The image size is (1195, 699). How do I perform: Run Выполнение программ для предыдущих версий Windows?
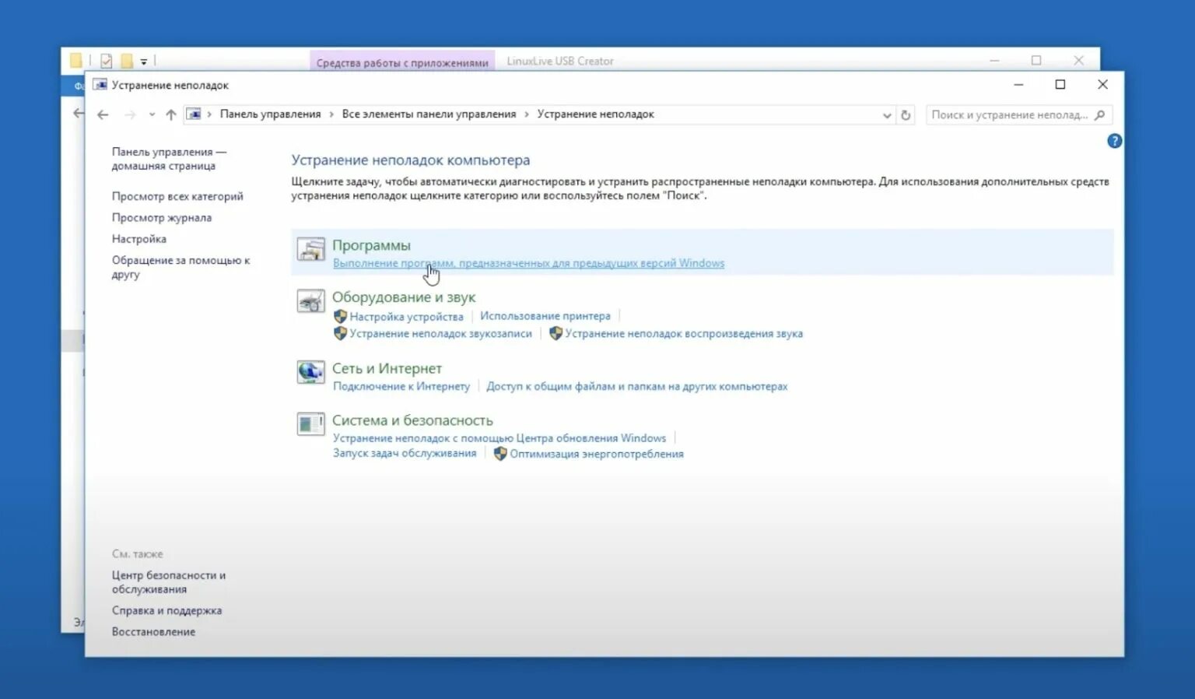point(528,263)
